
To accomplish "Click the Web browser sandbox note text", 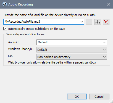I will [52, 62].
